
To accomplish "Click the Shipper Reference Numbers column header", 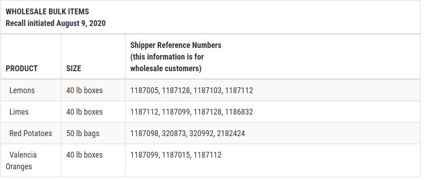I will point(176,45).
